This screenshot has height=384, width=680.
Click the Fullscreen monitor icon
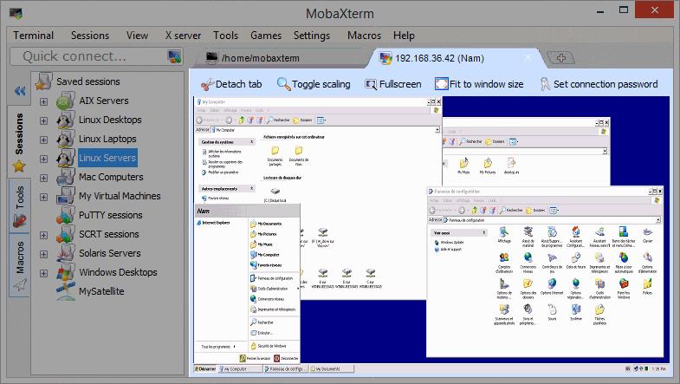point(371,84)
